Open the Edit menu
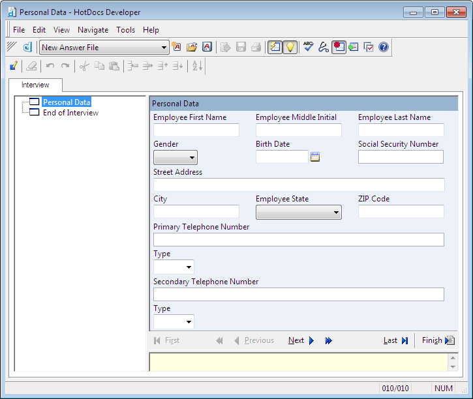Viewport: 473px width, 399px height. click(x=39, y=30)
